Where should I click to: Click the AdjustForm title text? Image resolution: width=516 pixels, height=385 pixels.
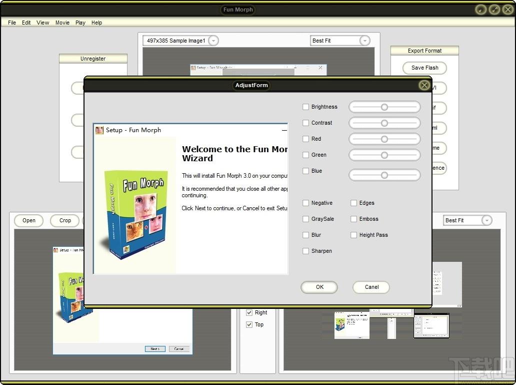point(251,86)
